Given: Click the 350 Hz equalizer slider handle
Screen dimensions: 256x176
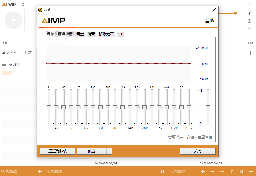Looking at the screenshot, I should coord(101,107).
